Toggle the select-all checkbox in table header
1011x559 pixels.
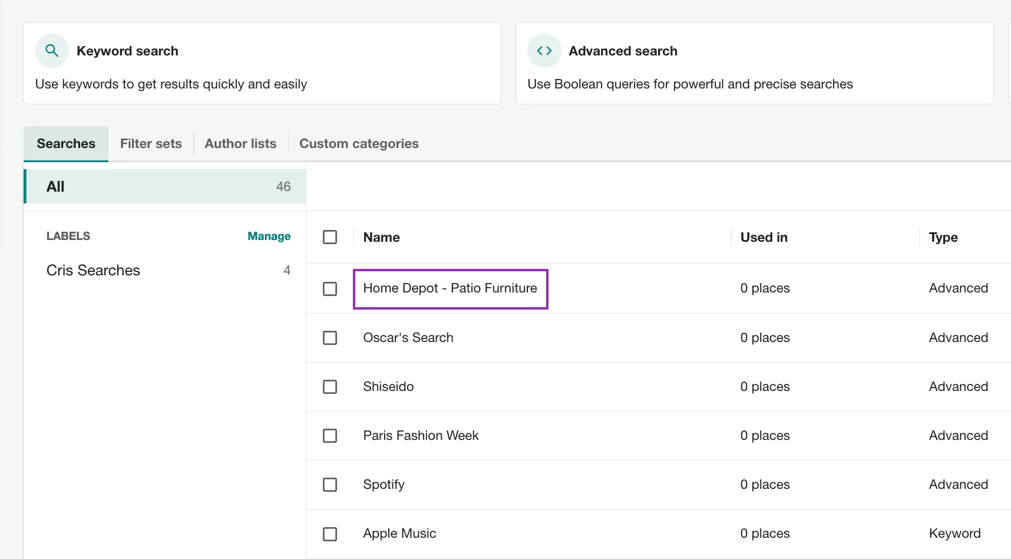tap(330, 237)
